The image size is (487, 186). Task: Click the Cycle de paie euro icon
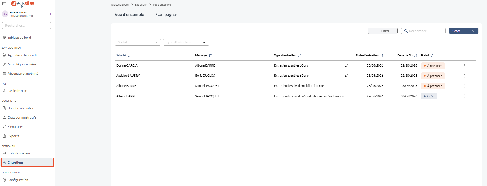(x=4, y=91)
